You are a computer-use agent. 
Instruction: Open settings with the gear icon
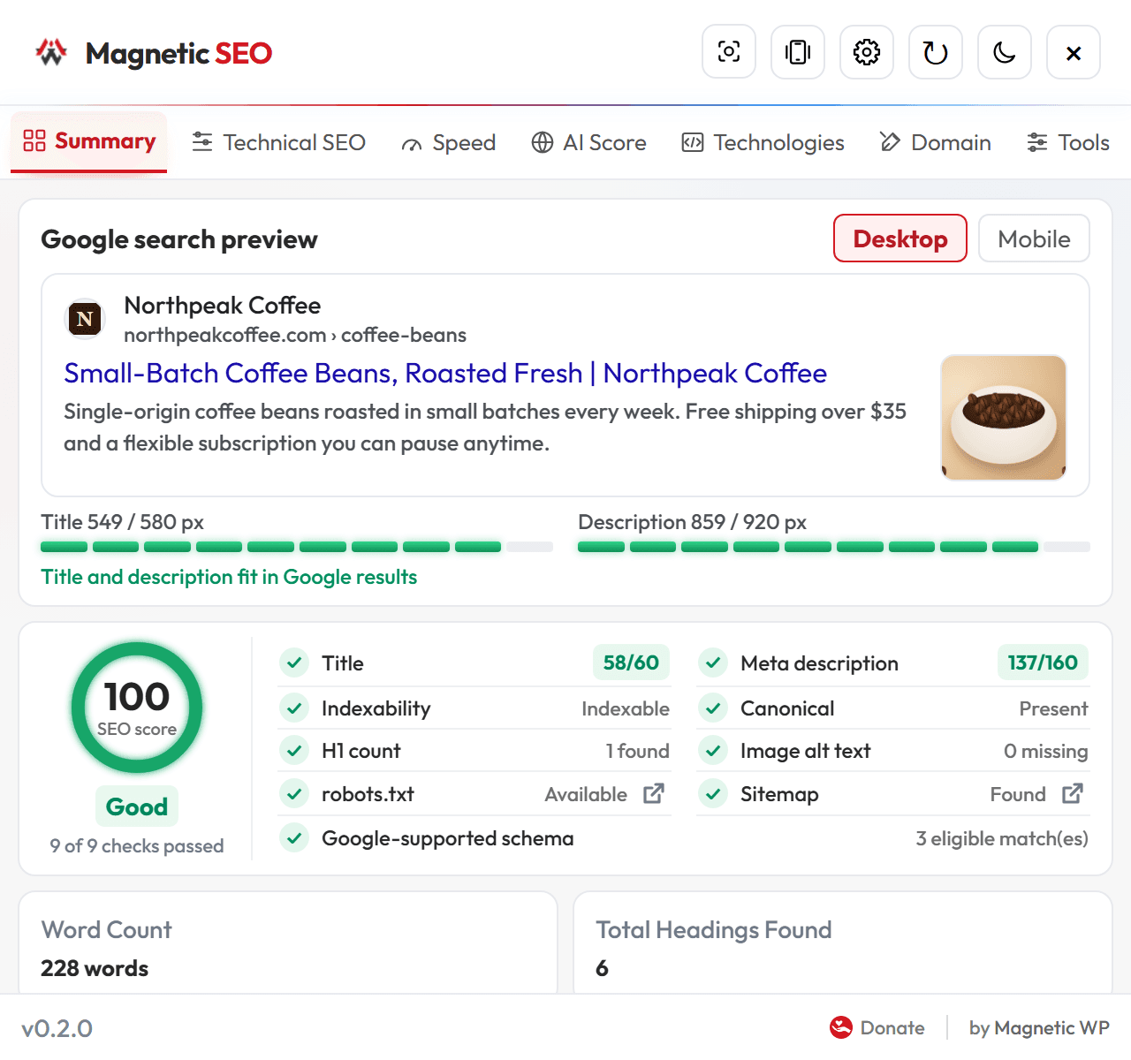(x=867, y=52)
